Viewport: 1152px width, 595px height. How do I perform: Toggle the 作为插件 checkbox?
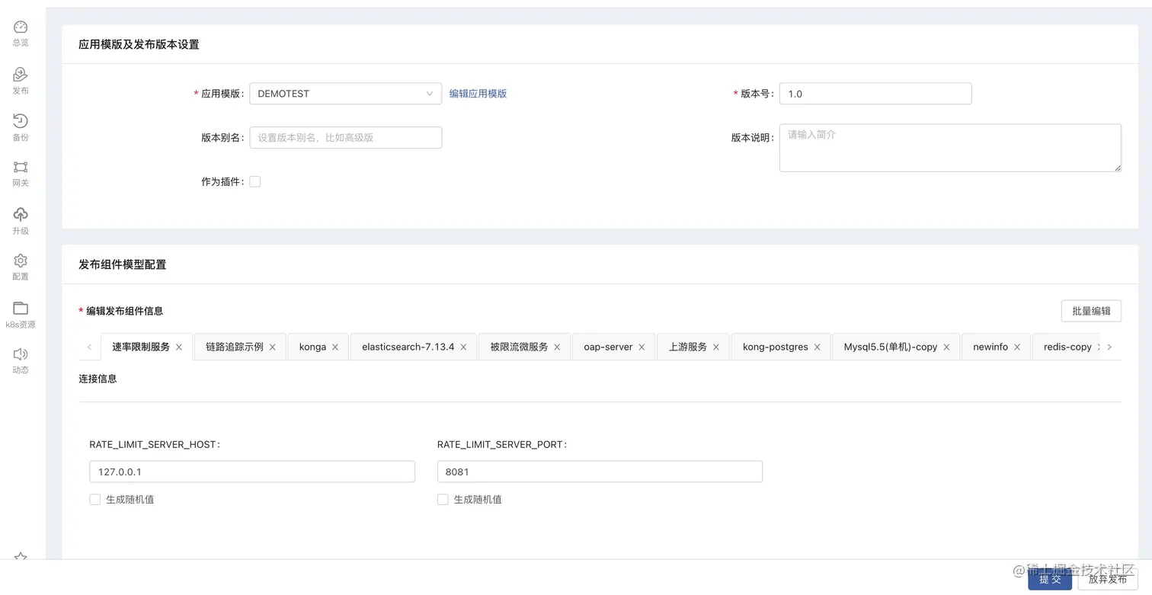(255, 181)
